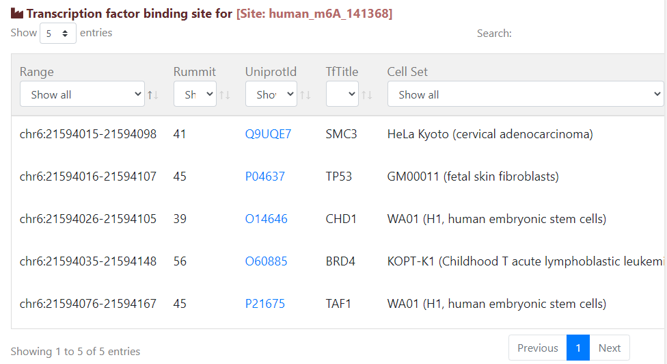Open the Cell Set filter dropdown
The width and height of the screenshot is (667, 364).
[525, 94]
